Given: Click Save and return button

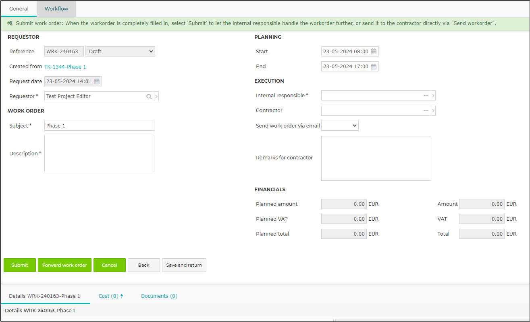Looking at the screenshot, I should (x=184, y=265).
